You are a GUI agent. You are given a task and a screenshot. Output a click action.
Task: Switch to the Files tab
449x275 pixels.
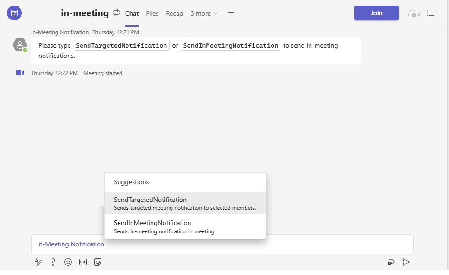pyautogui.click(x=152, y=13)
